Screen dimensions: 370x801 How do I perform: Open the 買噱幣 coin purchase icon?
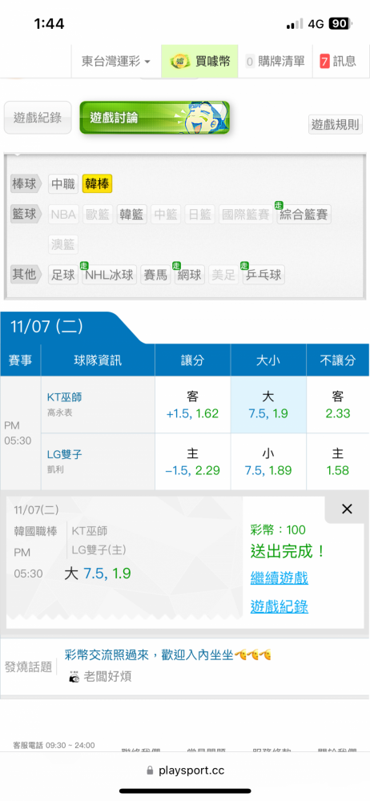(179, 62)
